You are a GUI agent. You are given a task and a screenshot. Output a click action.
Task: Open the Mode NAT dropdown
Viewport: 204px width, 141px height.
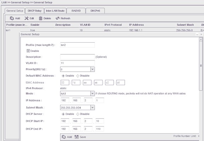(x=92, y=93)
